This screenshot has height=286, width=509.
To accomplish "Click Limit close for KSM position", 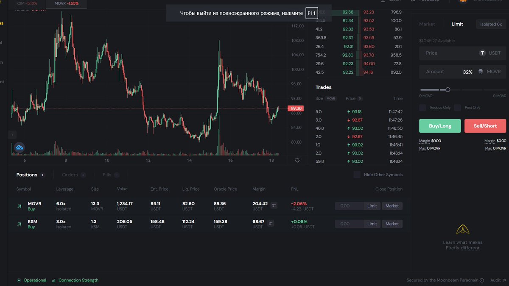I will click(372, 224).
